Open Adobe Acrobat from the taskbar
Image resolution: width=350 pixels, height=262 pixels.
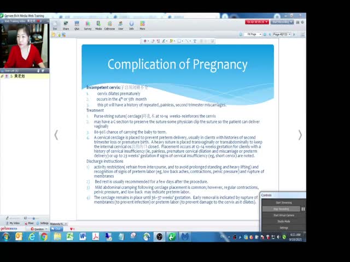pyautogui.click(x=96, y=236)
